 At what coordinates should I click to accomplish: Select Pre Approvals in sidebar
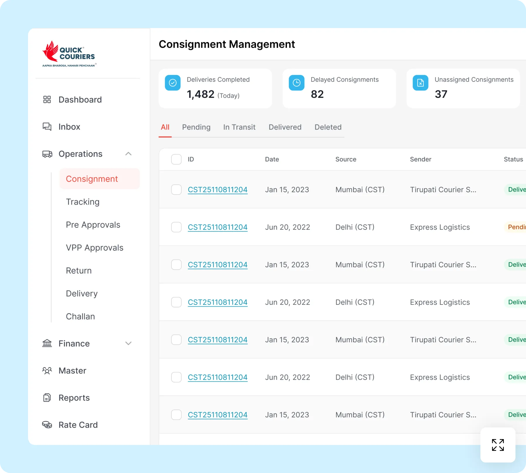(93, 225)
